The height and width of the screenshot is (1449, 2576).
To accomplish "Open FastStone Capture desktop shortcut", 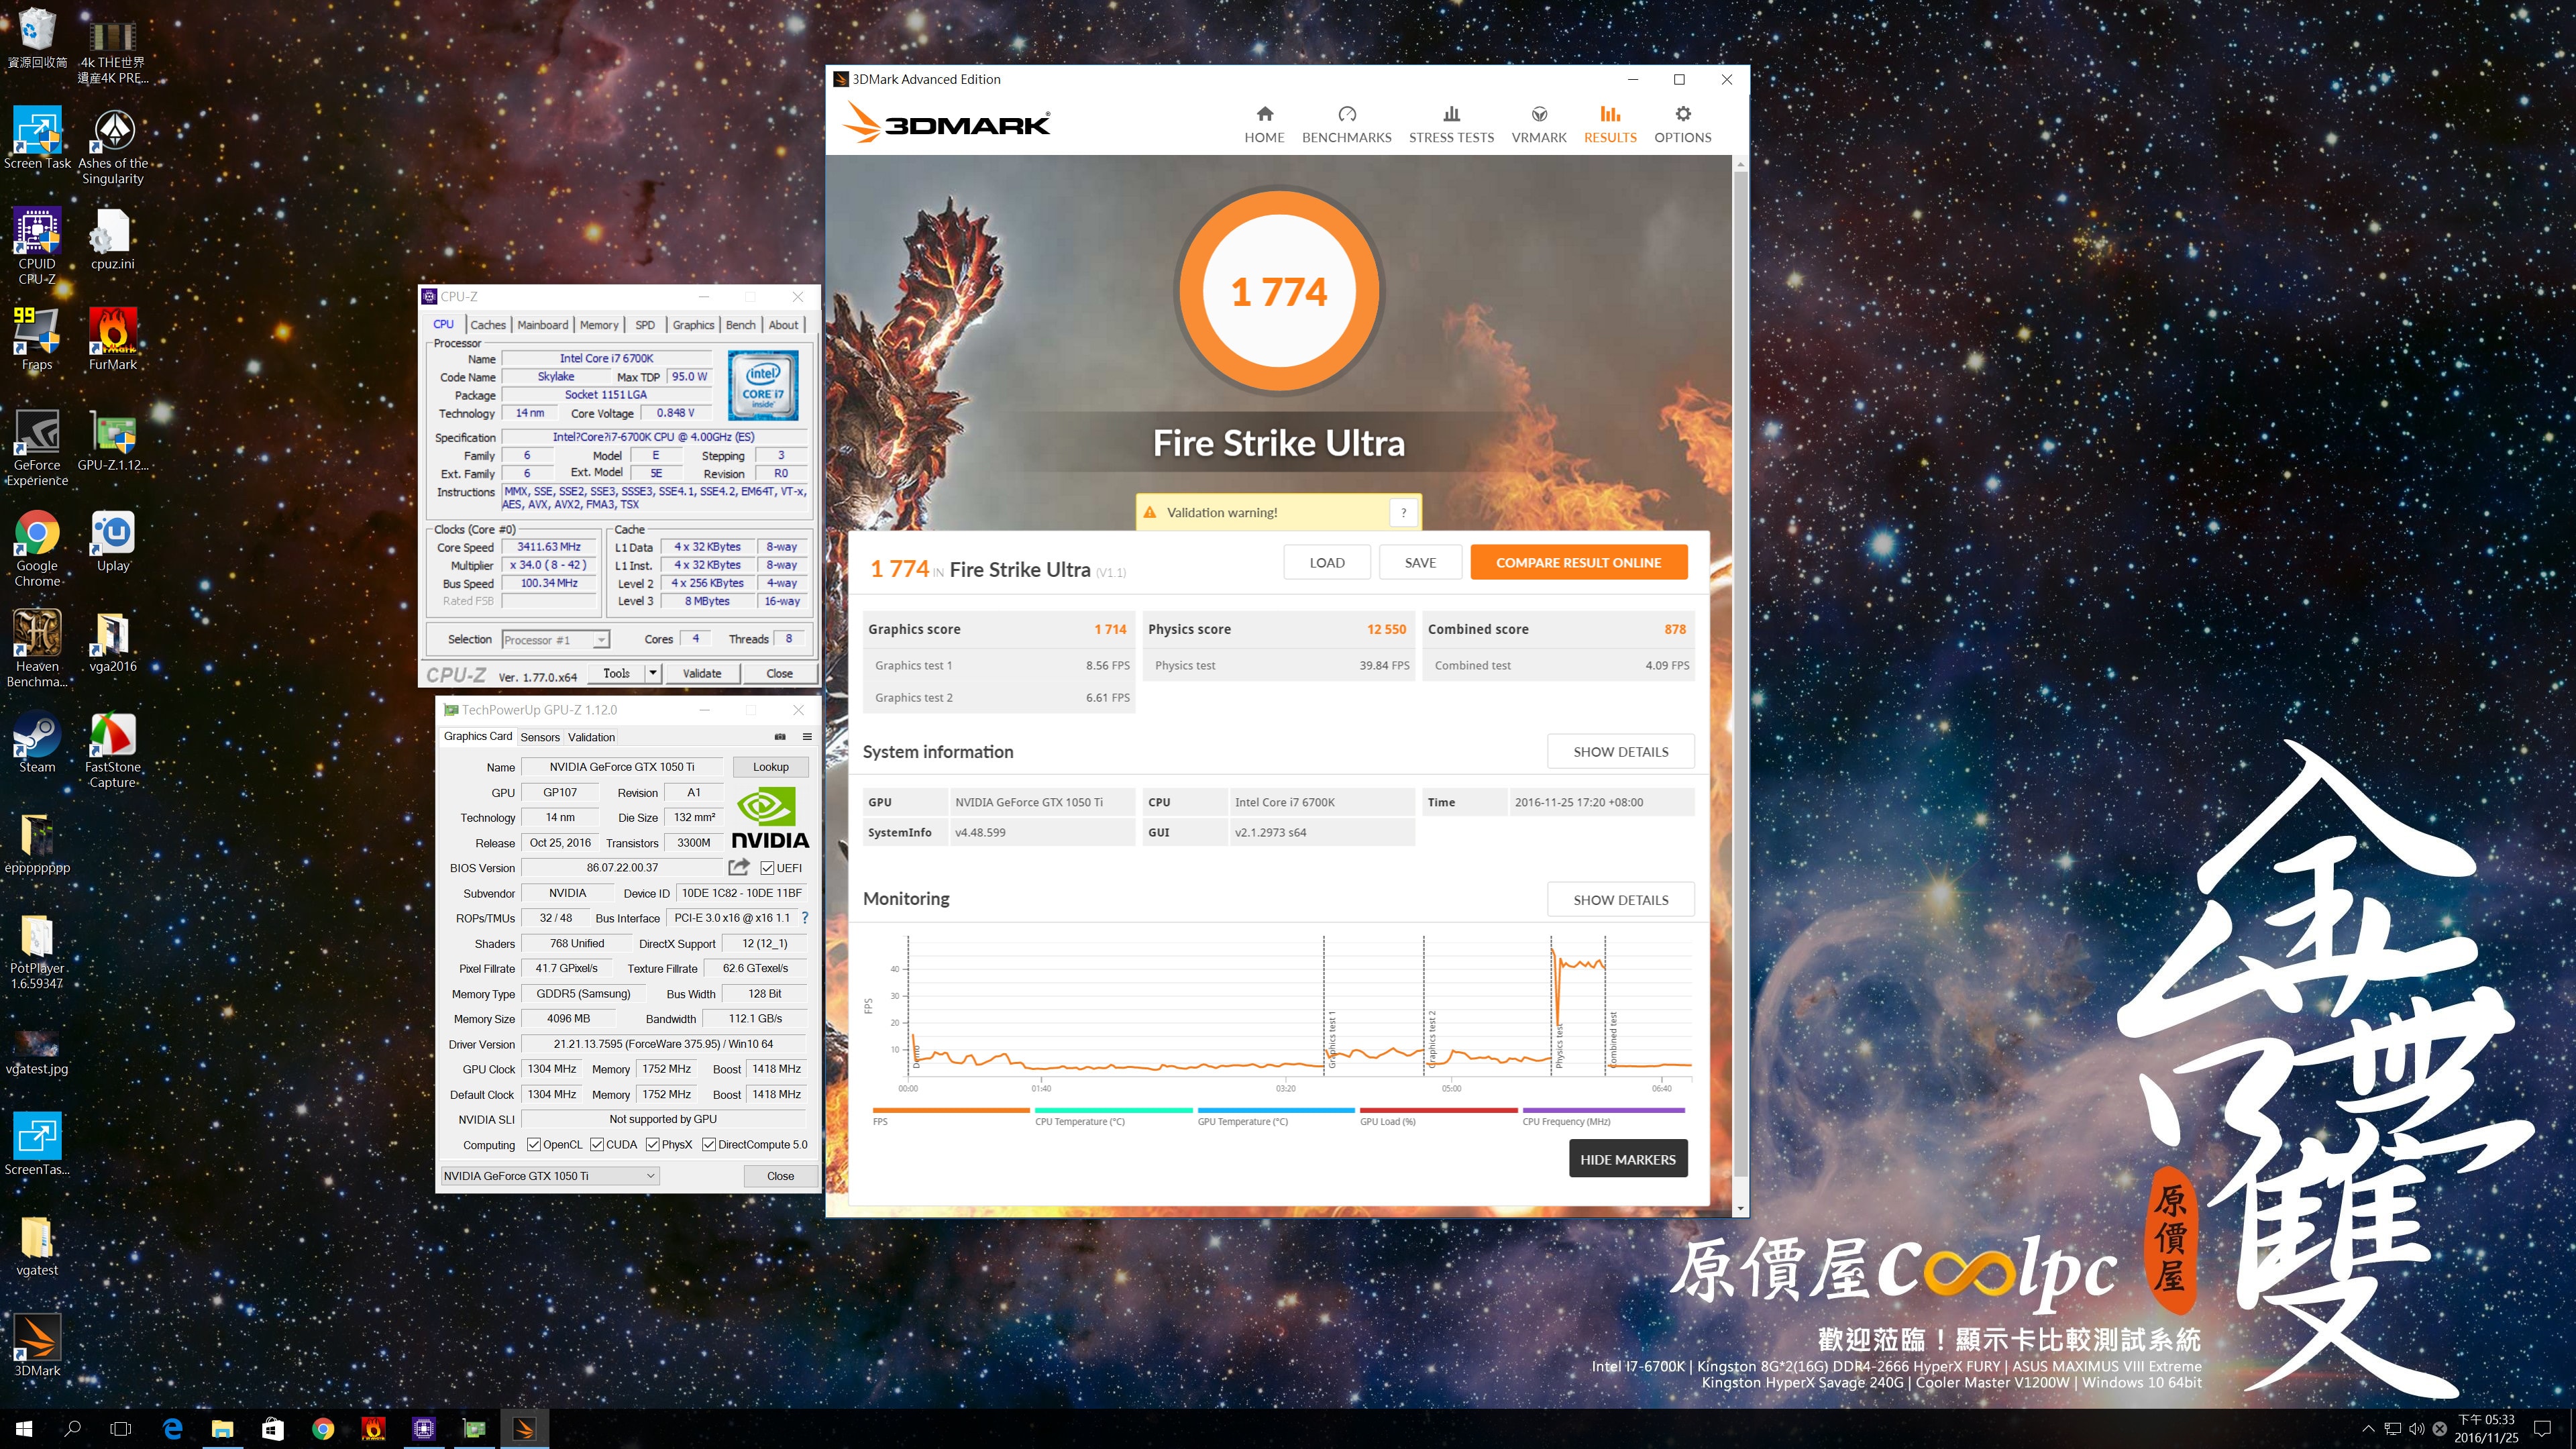I will point(113,750).
